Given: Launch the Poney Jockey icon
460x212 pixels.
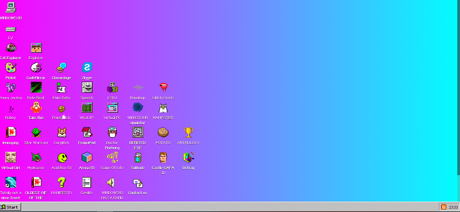Looking at the screenshot, I should pyautogui.click(x=10, y=87).
